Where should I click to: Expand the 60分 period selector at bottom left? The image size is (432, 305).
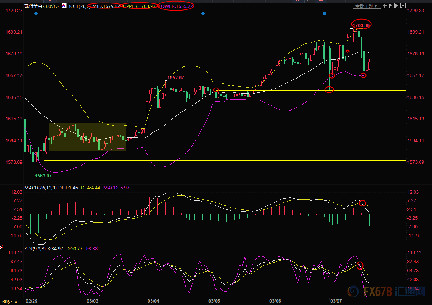point(12,302)
